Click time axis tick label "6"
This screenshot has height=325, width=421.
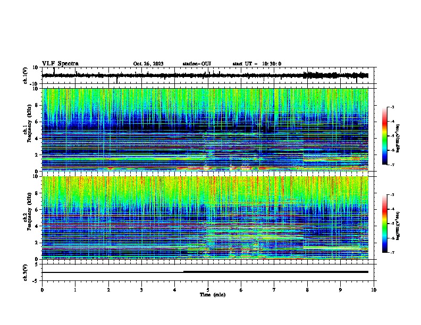pyautogui.click(x=241, y=290)
